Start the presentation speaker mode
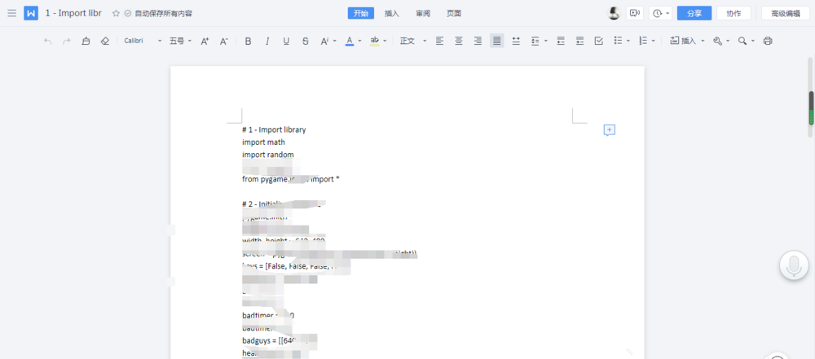This screenshot has height=359, width=815. click(635, 14)
